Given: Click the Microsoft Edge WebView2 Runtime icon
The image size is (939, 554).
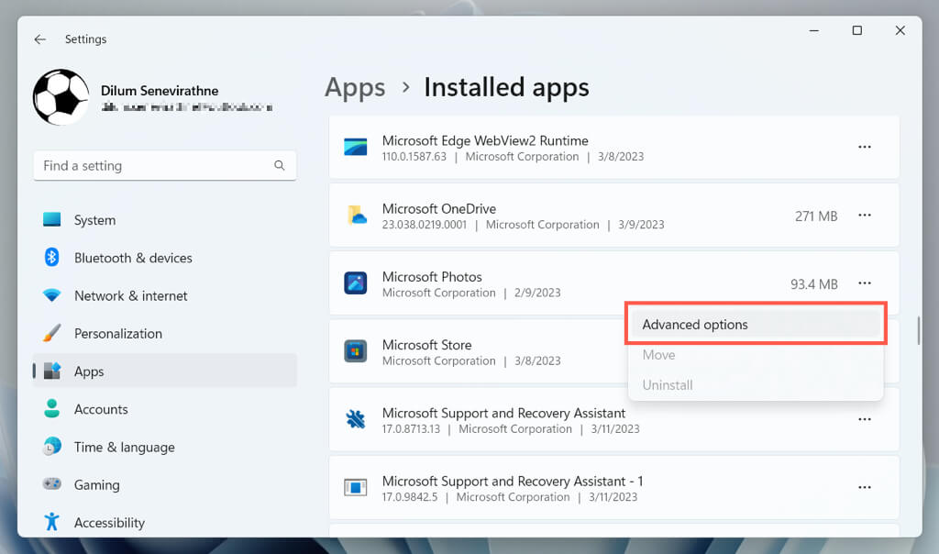Looking at the screenshot, I should 356,148.
